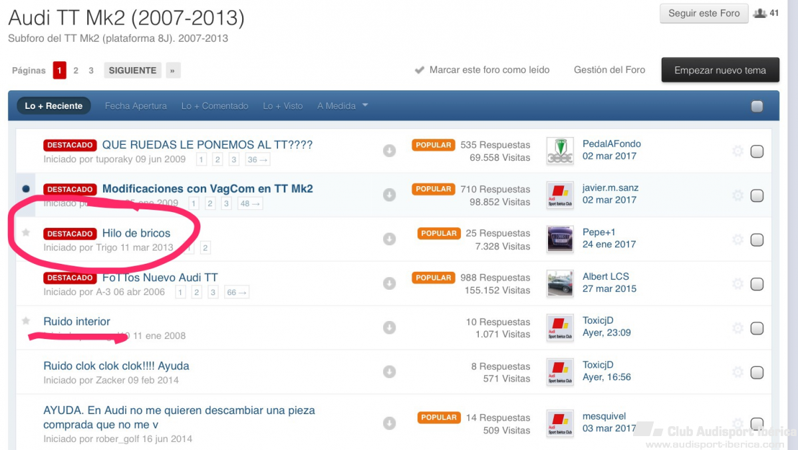The height and width of the screenshot is (450, 798).
Task: Click Pepe+1 avatar thumbnail
Action: point(560,239)
